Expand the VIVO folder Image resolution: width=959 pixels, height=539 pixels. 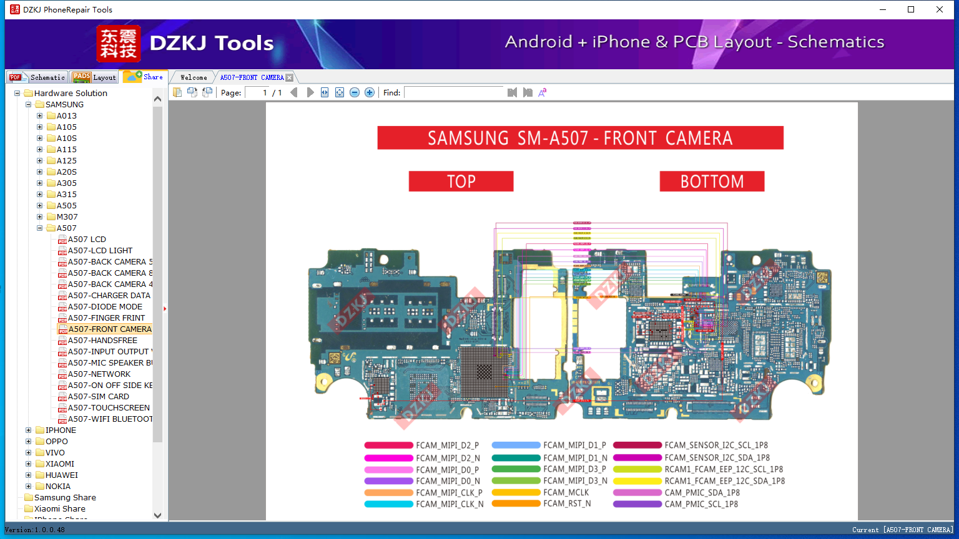(x=29, y=452)
